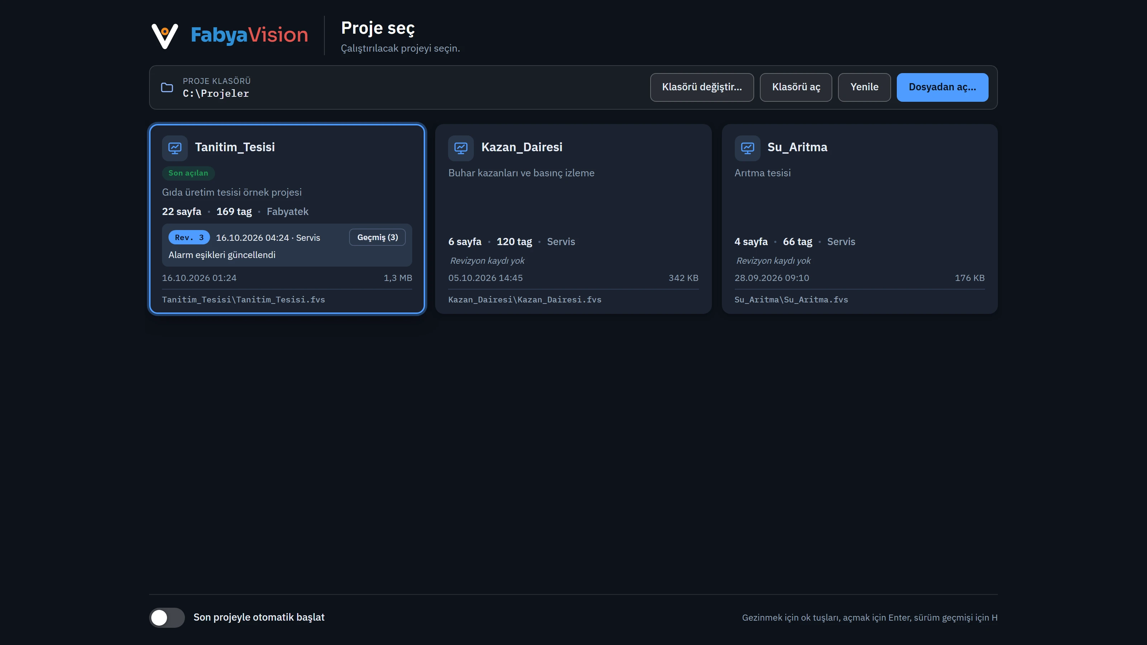Screen dimensions: 1147x645
Task: Click the 'Proje seç' heading
Action: (x=377, y=28)
